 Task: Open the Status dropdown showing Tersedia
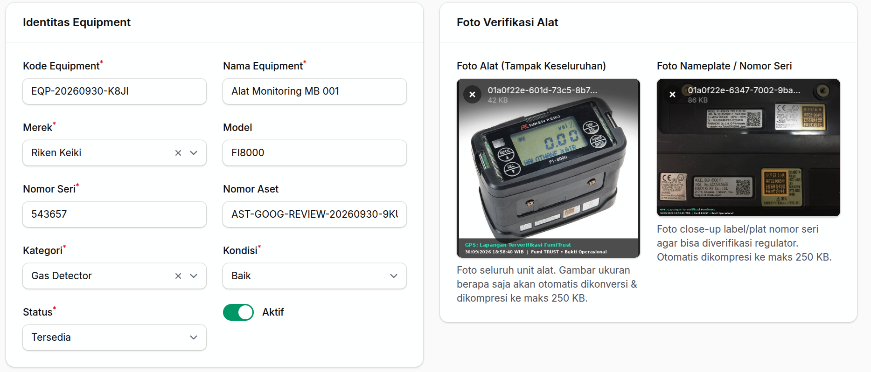pos(114,338)
